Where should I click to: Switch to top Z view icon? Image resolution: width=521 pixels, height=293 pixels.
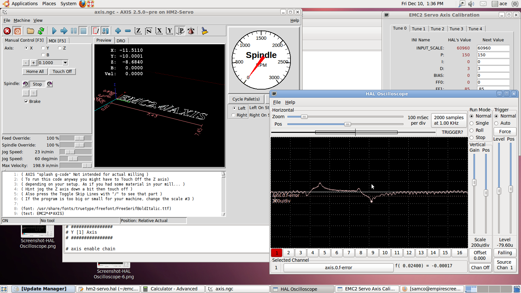click(x=138, y=31)
